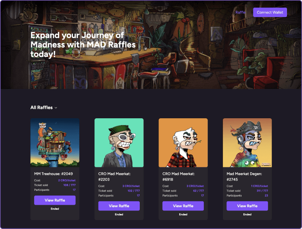Viewport: 302px width, 229px height.
Task: View Raffle for MM Treehouse #2049
Action: click(x=55, y=200)
